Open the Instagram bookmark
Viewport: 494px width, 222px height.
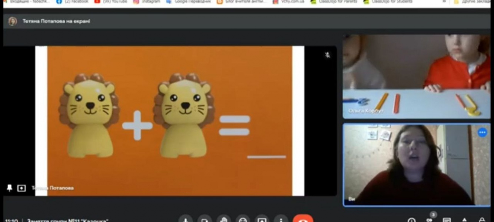pyautogui.click(x=147, y=2)
